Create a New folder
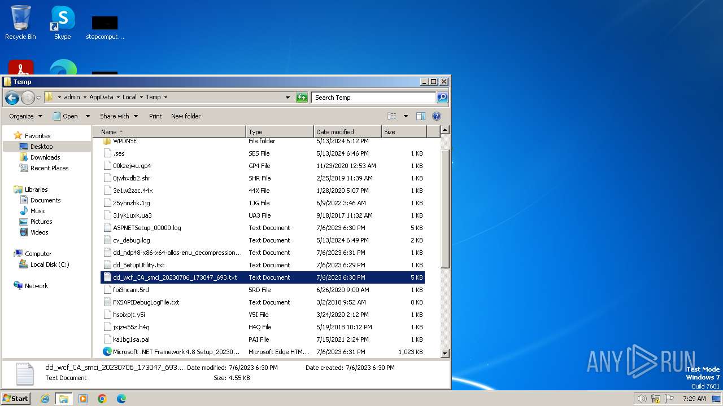Image resolution: width=723 pixels, height=406 pixels. pyautogui.click(x=186, y=116)
